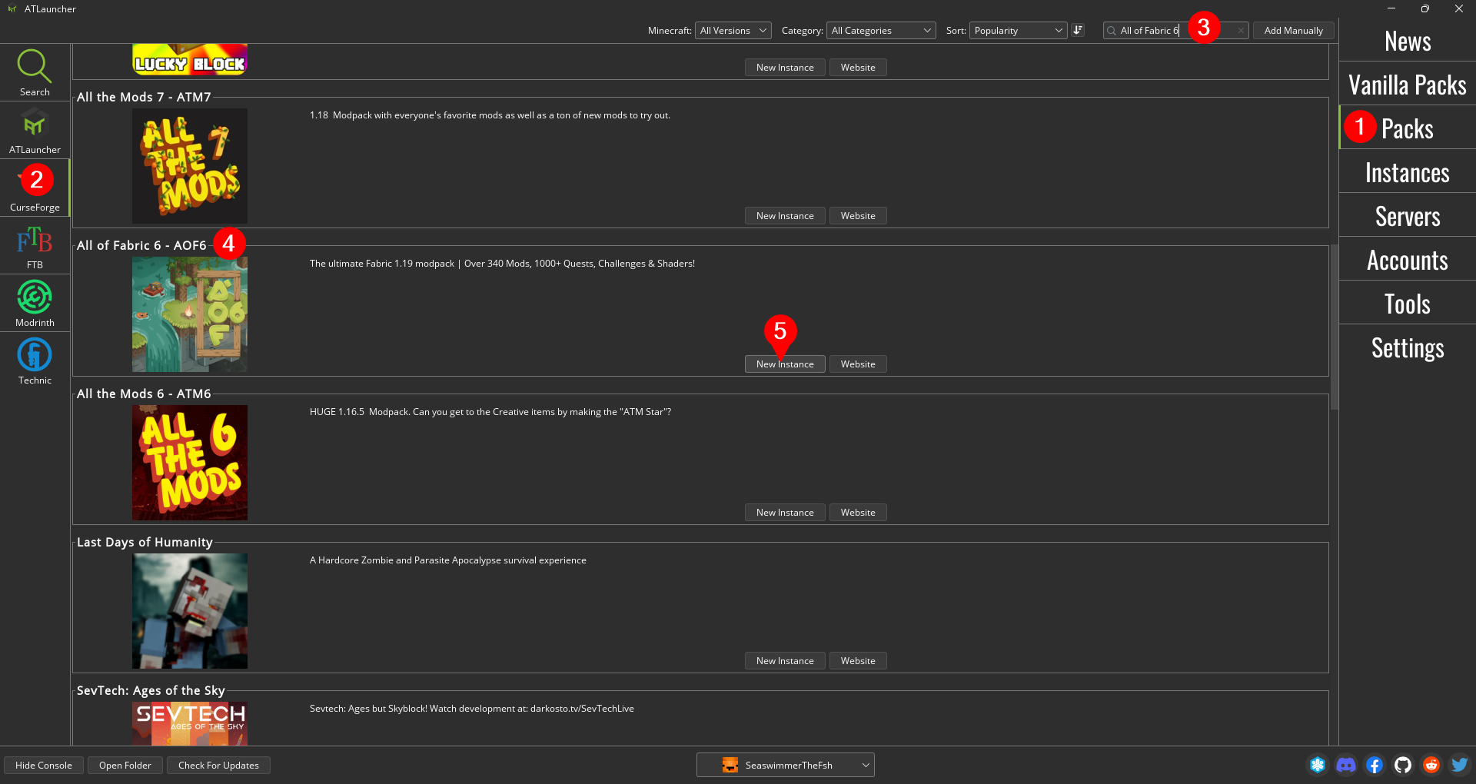Screen dimensions: 1476x784
Task: Create New Instance for All the Mods 7
Action: tap(785, 216)
